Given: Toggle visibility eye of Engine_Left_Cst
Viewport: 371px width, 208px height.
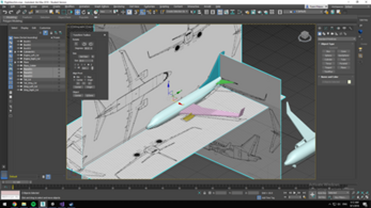Looking at the screenshot, I should pyautogui.click(x=18, y=55).
